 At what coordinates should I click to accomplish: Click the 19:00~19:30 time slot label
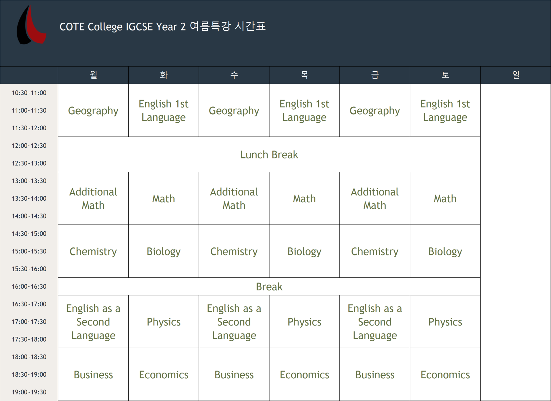(x=29, y=392)
